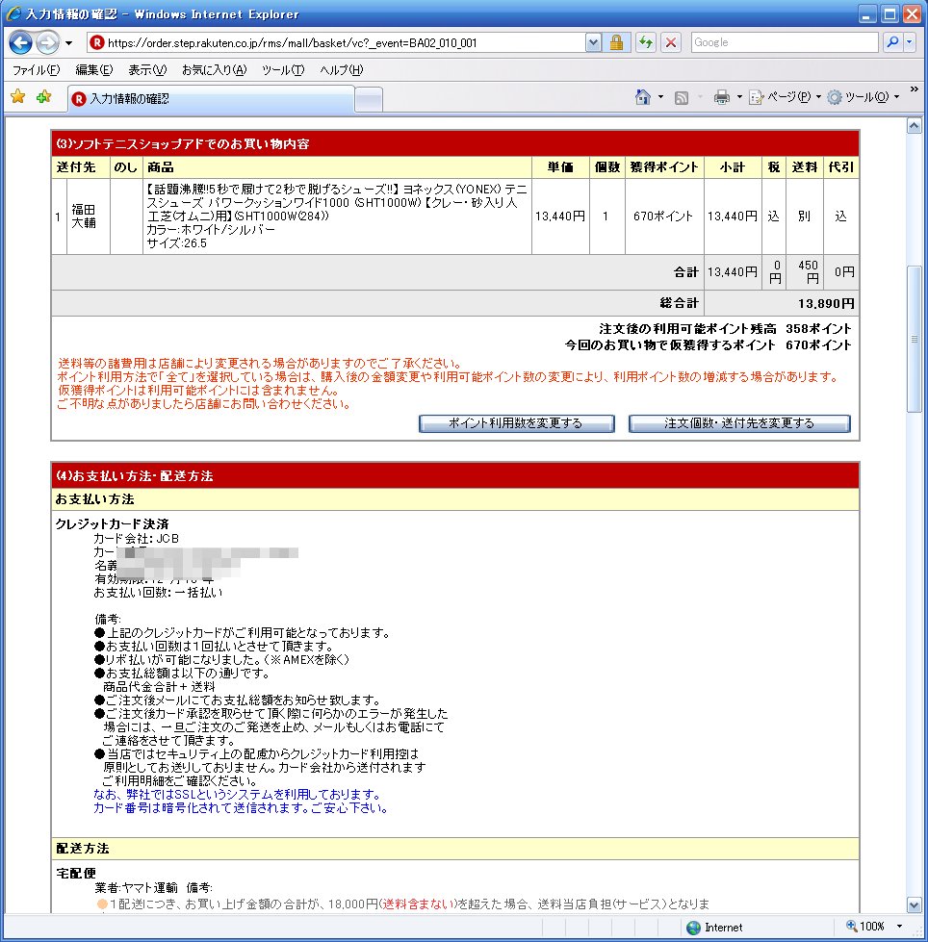Click the 注文個数・送付先を変更する button
928x942 pixels.
[739, 423]
